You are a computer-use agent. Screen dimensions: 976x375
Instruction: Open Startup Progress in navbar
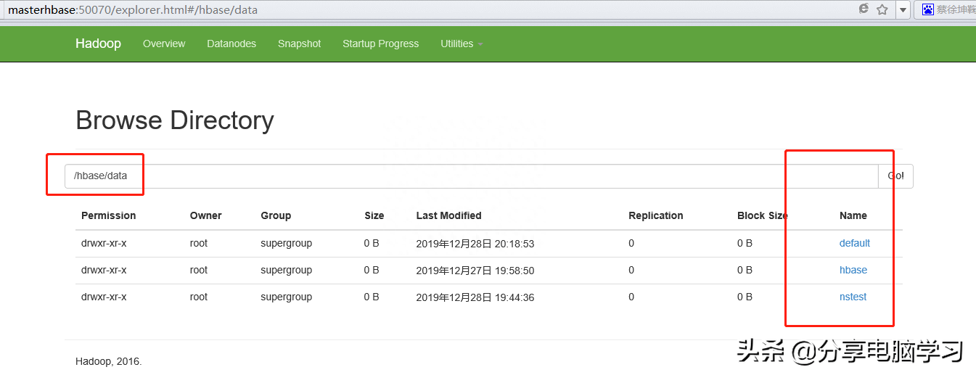click(x=380, y=44)
